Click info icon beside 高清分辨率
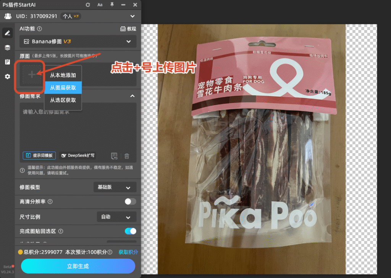Viewport: 391px width, 278px height. coord(50,201)
